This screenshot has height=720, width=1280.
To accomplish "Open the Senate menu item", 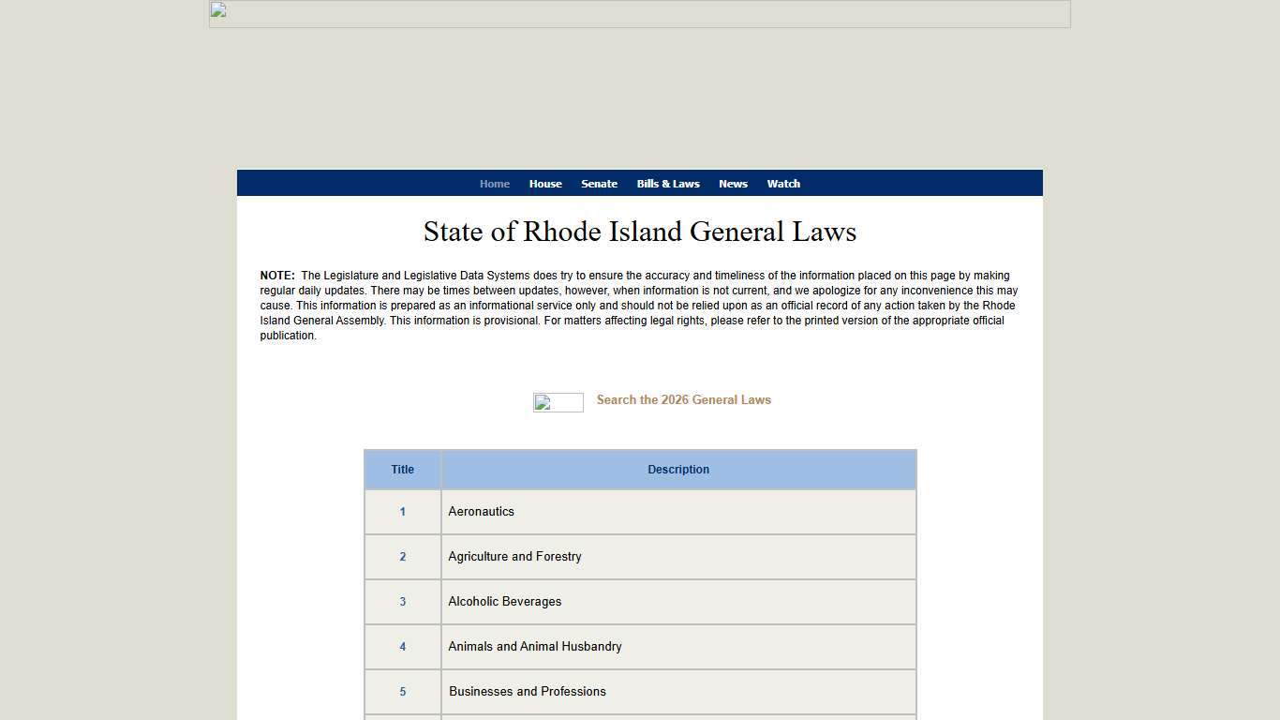I will 599,183.
